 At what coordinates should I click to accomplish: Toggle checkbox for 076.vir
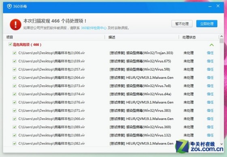pyautogui.click(x=15, y=102)
